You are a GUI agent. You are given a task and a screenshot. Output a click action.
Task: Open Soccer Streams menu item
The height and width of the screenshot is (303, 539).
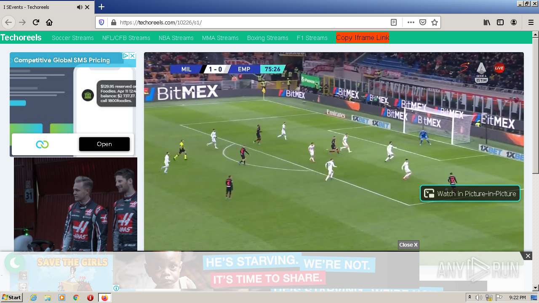[73, 38]
